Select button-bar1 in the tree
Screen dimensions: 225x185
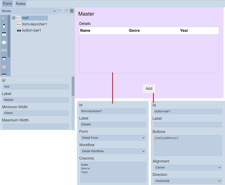[31, 30]
